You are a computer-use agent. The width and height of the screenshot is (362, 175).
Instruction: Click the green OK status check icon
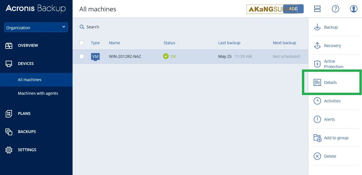tap(166, 56)
